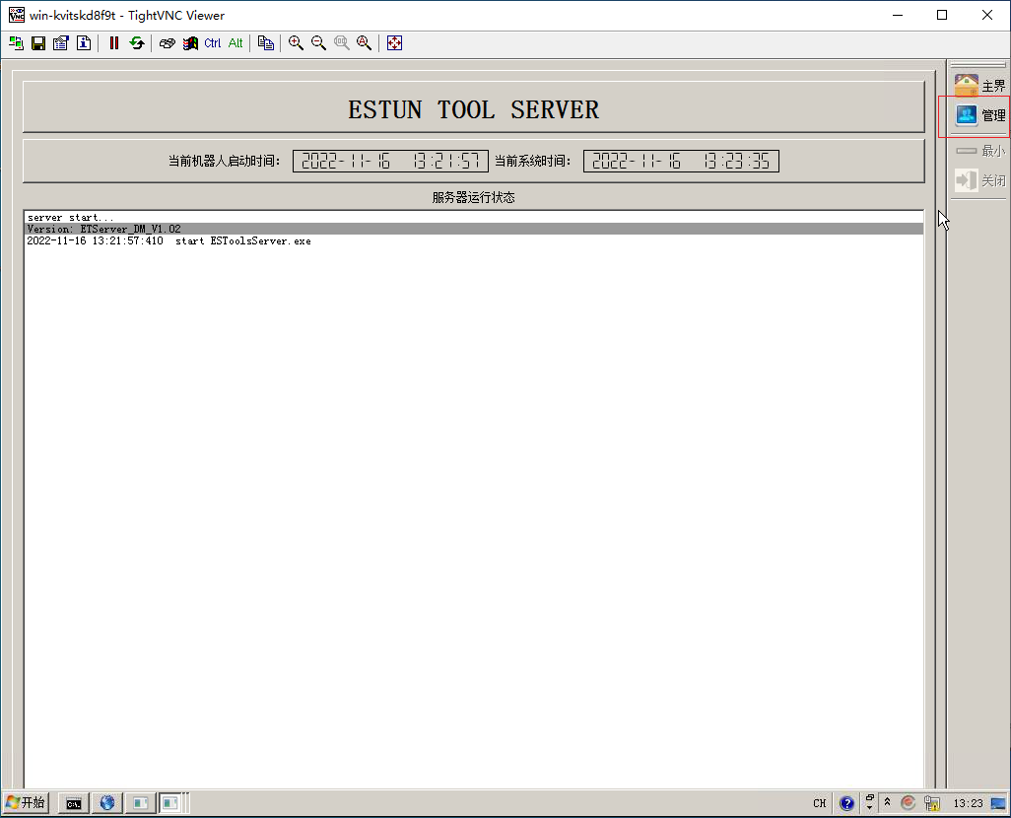
Task: Click the Zoom In magnifier
Action: [x=296, y=43]
